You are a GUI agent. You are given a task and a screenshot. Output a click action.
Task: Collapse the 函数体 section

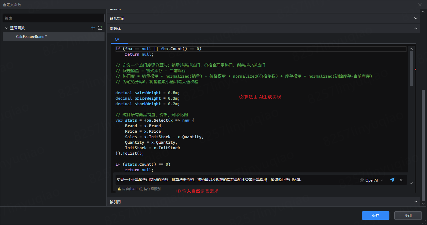point(415,28)
